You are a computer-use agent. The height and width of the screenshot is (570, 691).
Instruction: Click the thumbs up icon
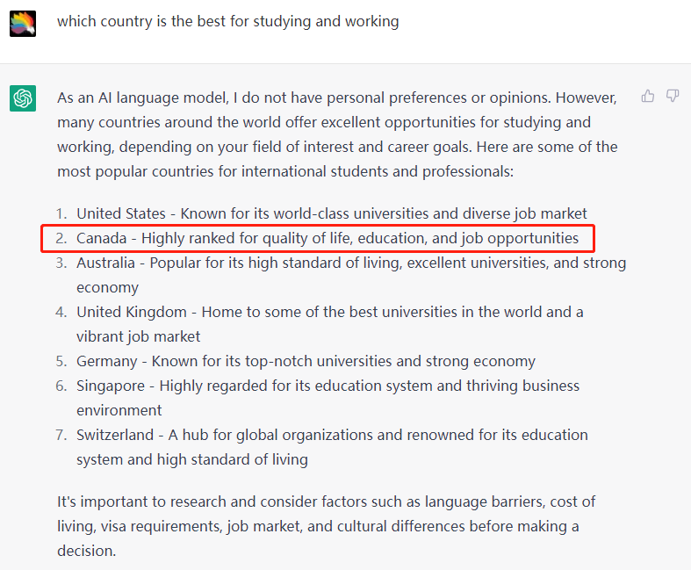(x=648, y=96)
